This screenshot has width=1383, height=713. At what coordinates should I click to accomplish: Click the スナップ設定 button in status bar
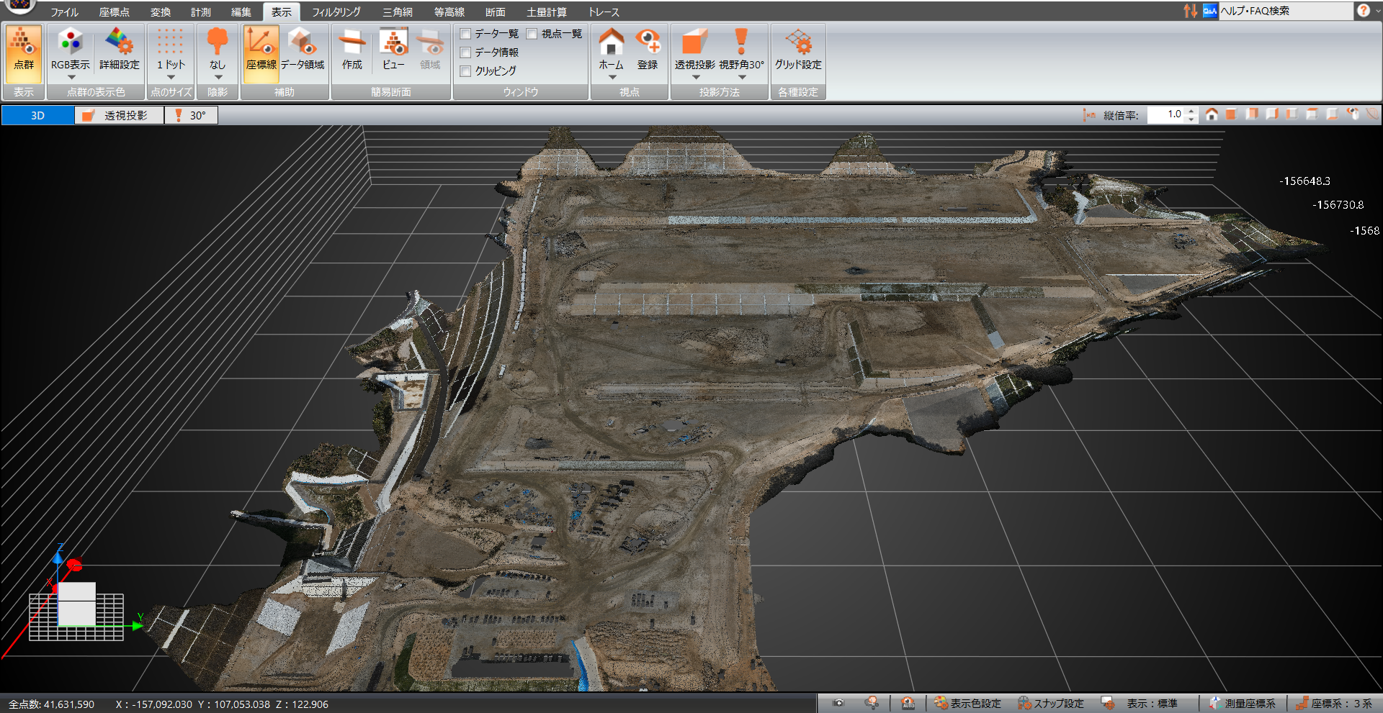(x=1051, y=703)
